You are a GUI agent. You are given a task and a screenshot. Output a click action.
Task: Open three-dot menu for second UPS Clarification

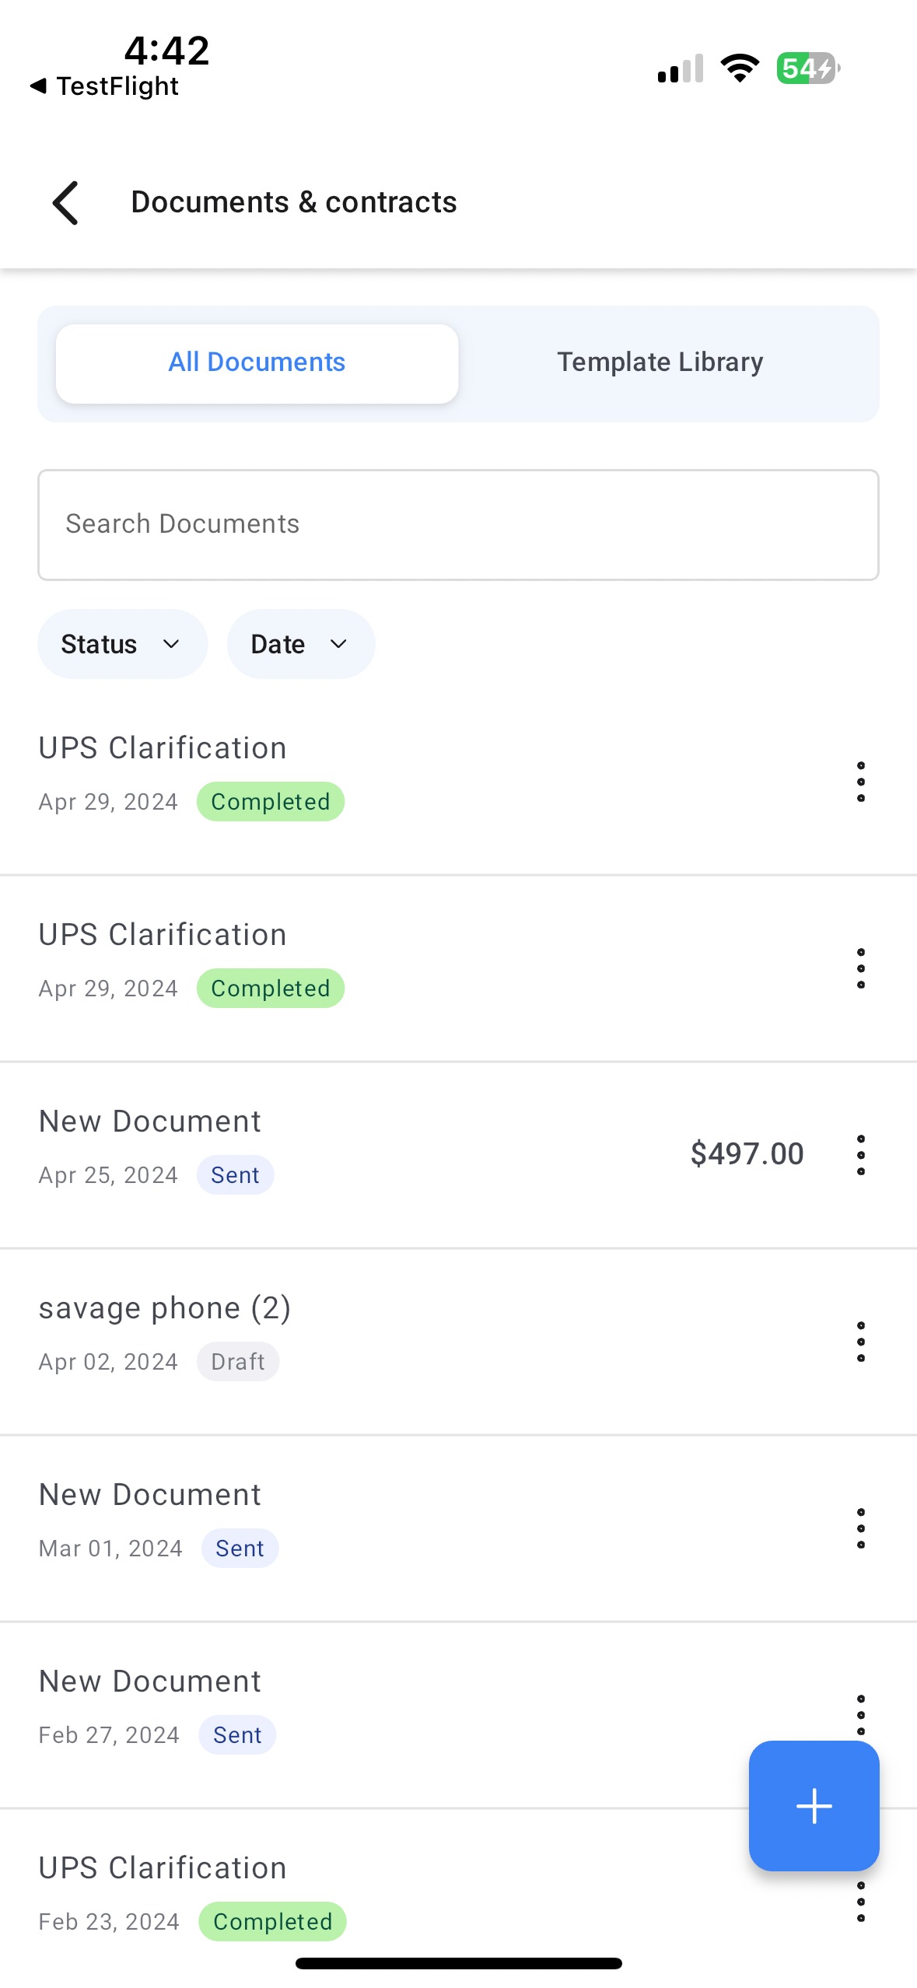coord(860,968)
